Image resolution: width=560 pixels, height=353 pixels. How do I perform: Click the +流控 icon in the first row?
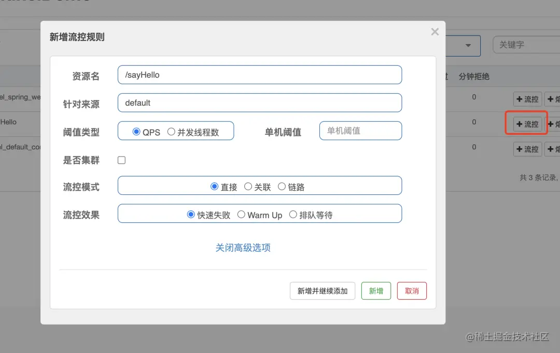(x=527, y=98)
